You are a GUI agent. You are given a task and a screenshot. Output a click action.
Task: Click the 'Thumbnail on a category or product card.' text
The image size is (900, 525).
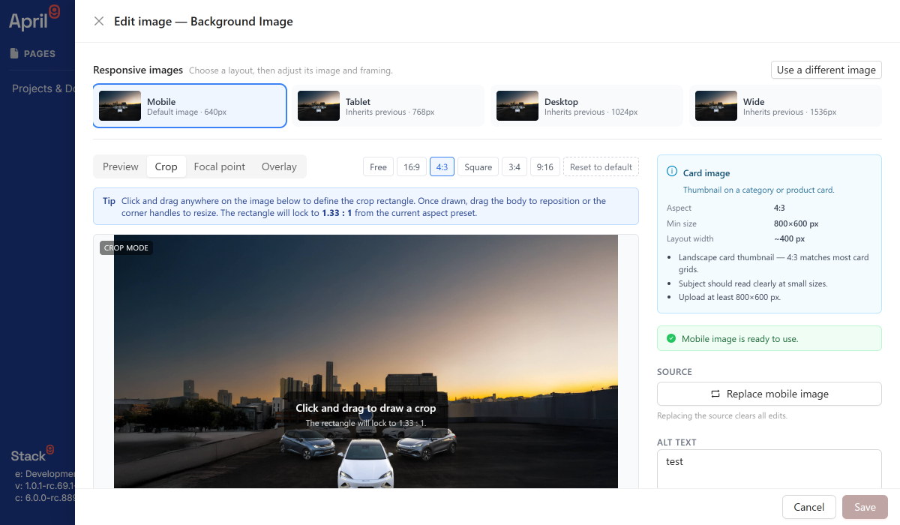coord(758,190)
